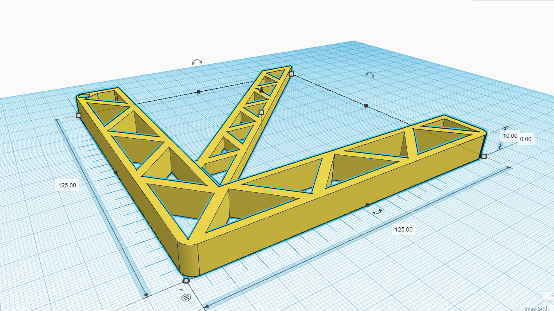
Task: Click the black midpoint handle on the back-left edge
Action: [199, 92]
